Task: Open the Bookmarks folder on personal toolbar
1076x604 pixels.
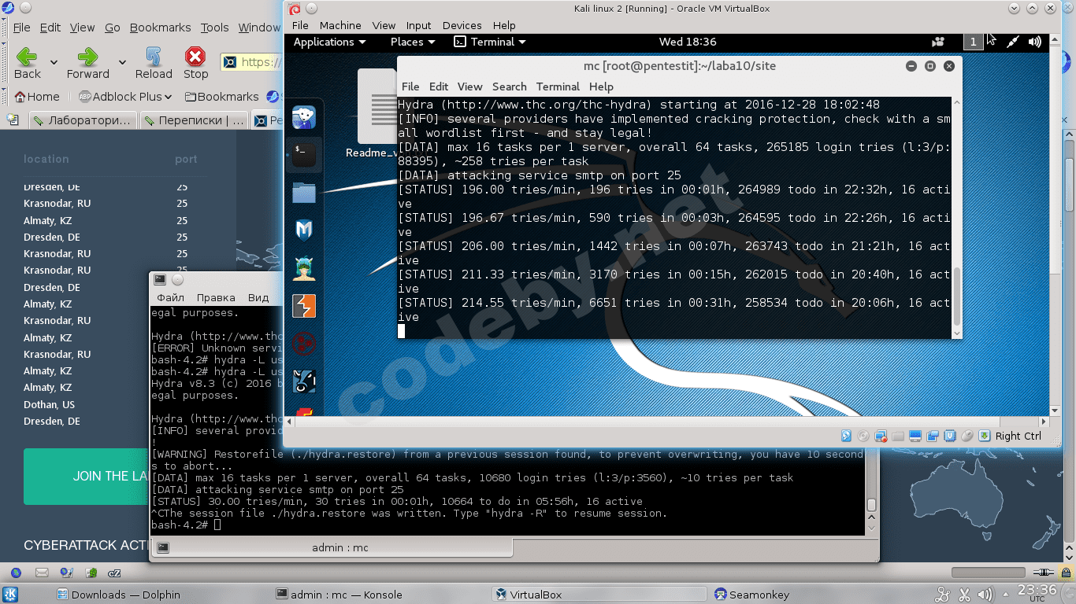Action: tap(222, 97)
